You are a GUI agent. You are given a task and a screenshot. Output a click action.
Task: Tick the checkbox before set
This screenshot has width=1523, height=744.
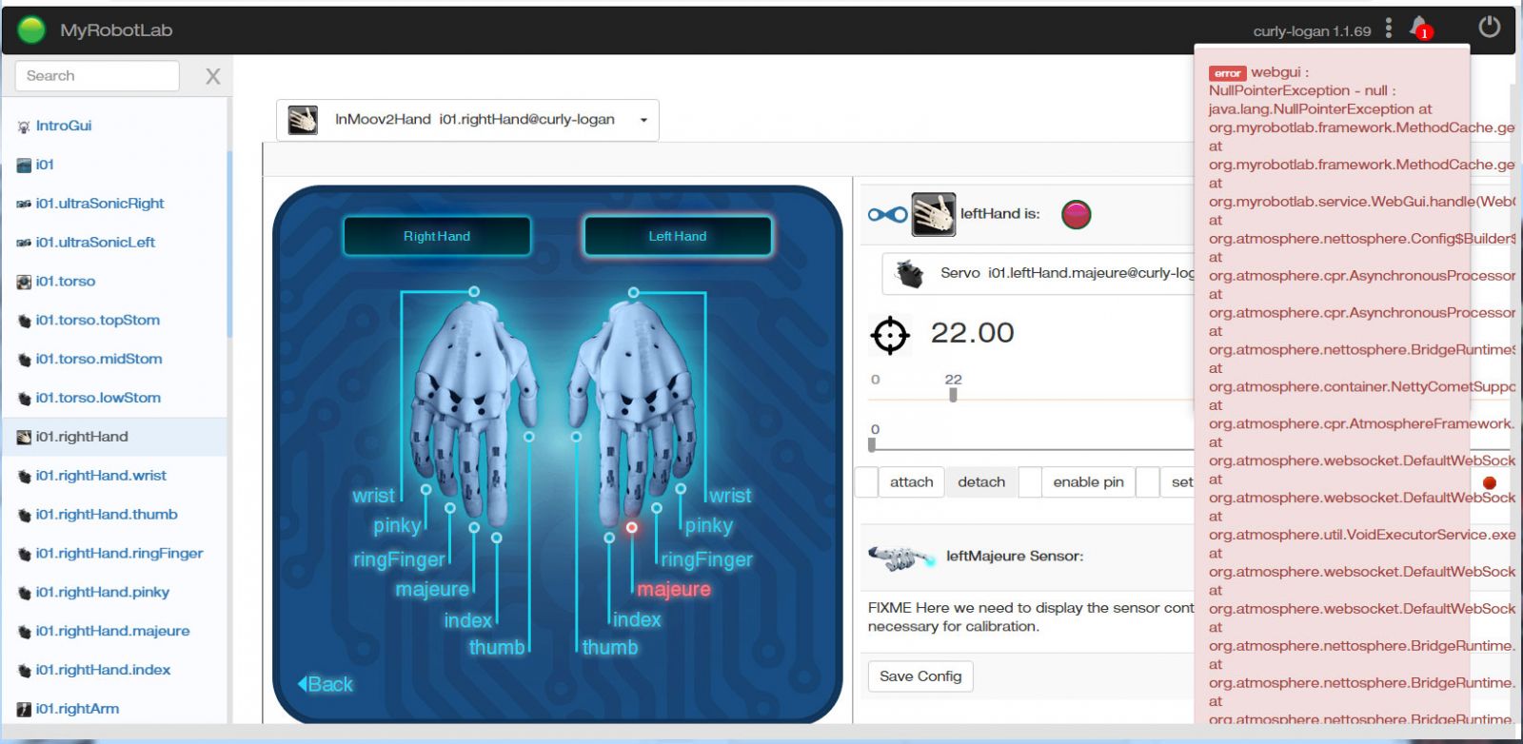point(1148,482)
